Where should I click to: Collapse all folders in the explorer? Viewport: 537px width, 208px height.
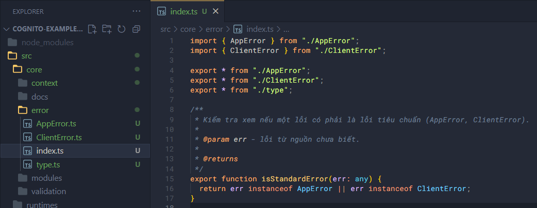[136, 29]
